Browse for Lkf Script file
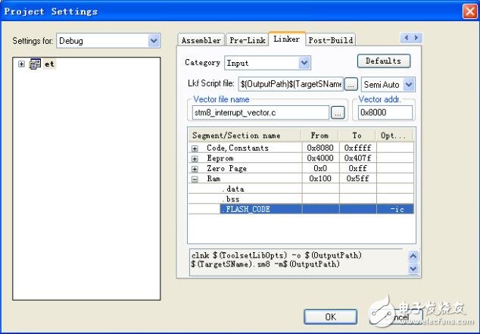The width and height of the screenshot is (480, 334). 351,84
